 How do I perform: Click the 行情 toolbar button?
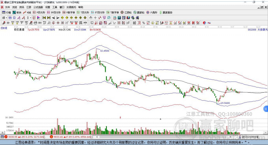[x=7, y=13]
